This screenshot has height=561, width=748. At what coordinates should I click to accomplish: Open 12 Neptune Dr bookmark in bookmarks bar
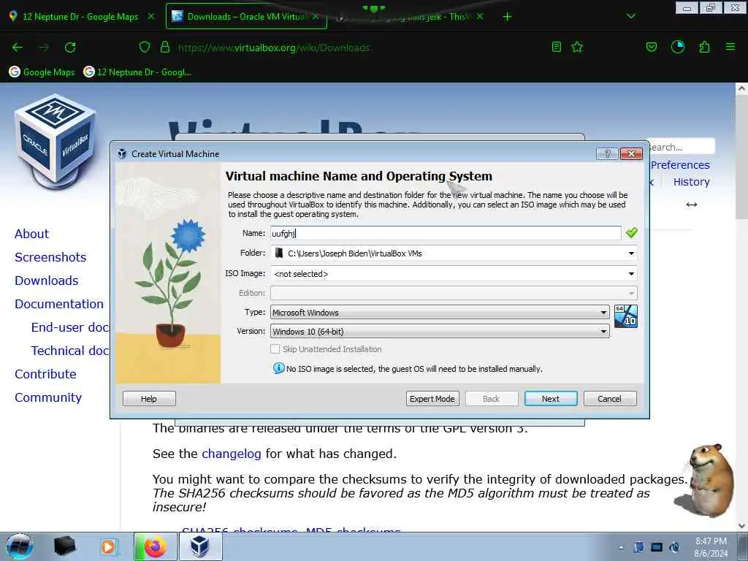137,72
